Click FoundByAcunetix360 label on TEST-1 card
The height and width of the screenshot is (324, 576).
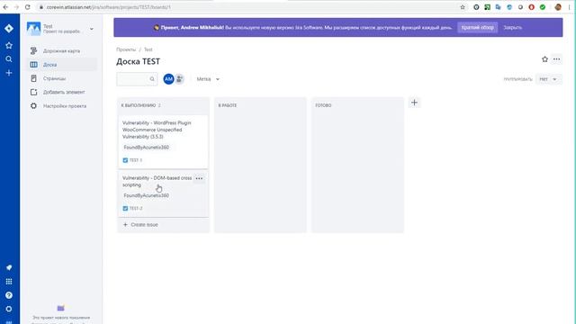tap(146, 148)
